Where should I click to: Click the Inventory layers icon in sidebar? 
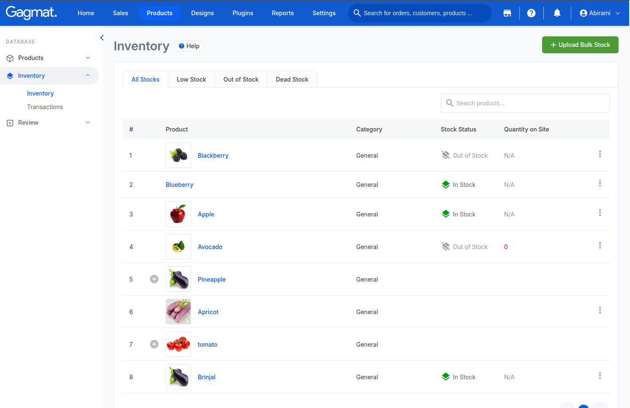click(x=10, y=76)
